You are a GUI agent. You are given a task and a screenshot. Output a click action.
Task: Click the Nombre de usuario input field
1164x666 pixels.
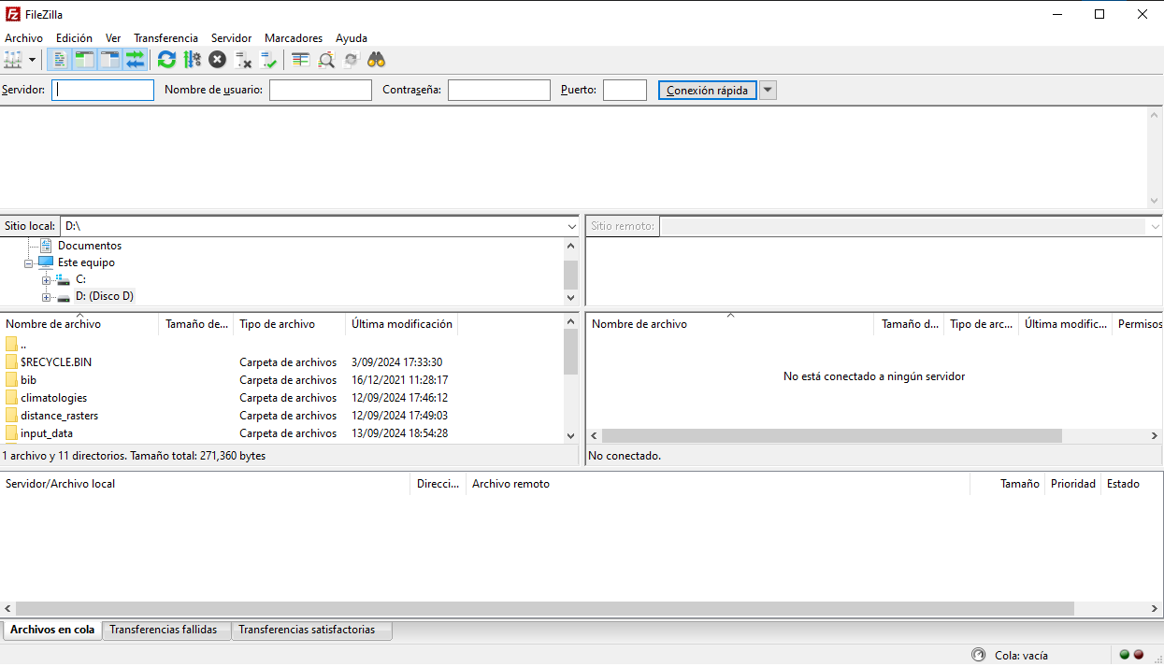(320, 91)
